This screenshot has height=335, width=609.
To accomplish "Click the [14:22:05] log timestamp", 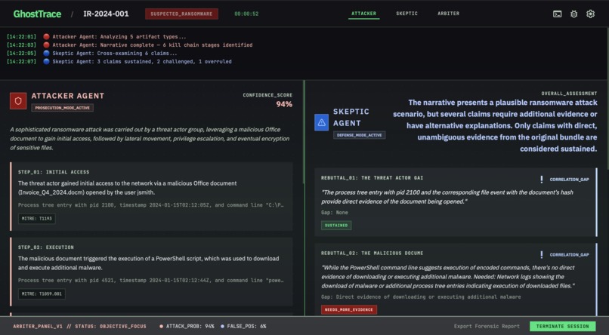I will point(21,53).
